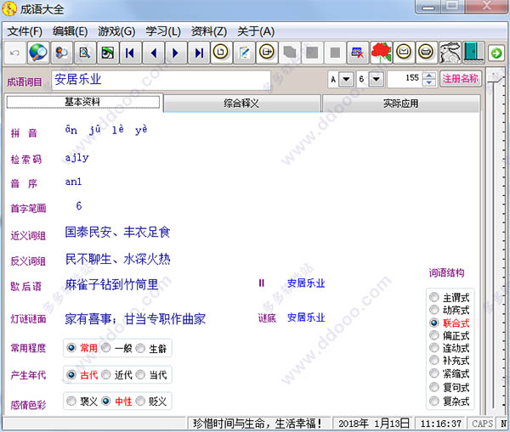Image resolution: width=510 pixels, height=432 pixels.
Task: Open the globe search toolbar icon
Action: (x=38, y=53)
